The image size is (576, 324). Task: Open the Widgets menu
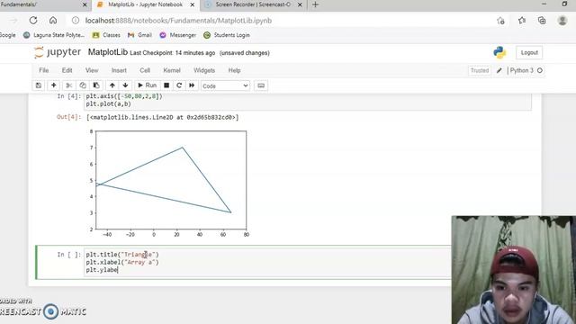(x=204, y=70)
